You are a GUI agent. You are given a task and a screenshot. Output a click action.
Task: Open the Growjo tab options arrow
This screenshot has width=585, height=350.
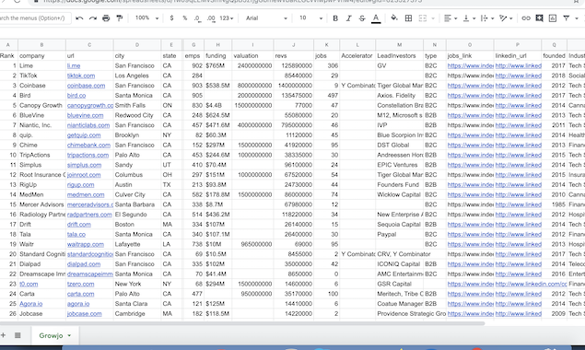(69, 335)
